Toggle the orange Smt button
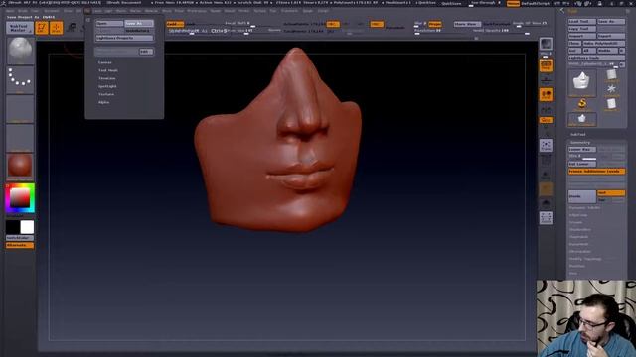Viewport: 636px width, 357px height. [x=611, y=193]
